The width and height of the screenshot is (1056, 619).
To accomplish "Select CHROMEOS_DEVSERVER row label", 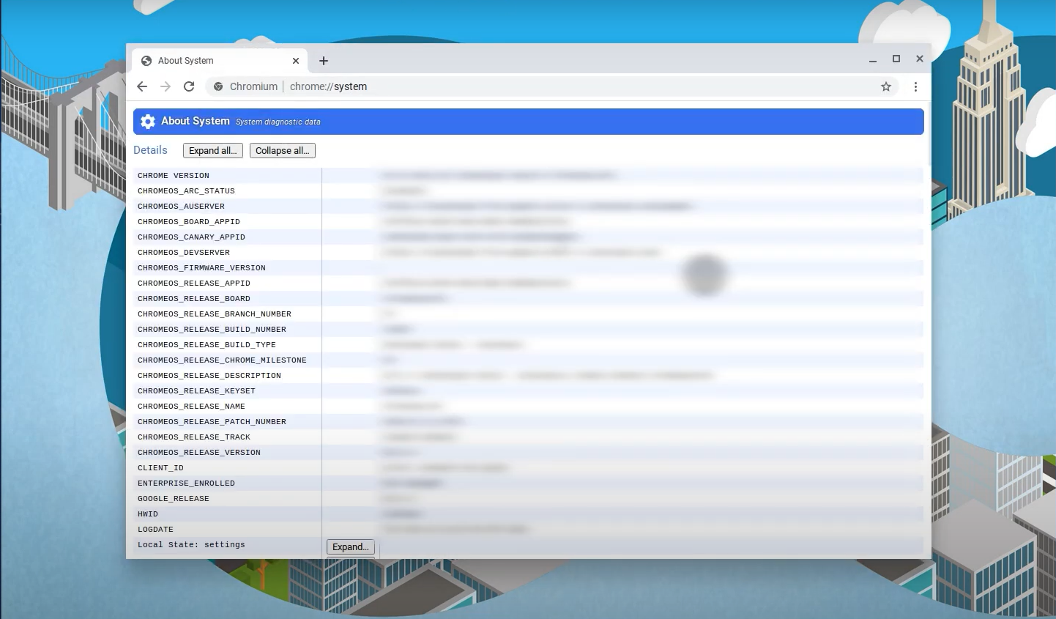I will [184, 253].
